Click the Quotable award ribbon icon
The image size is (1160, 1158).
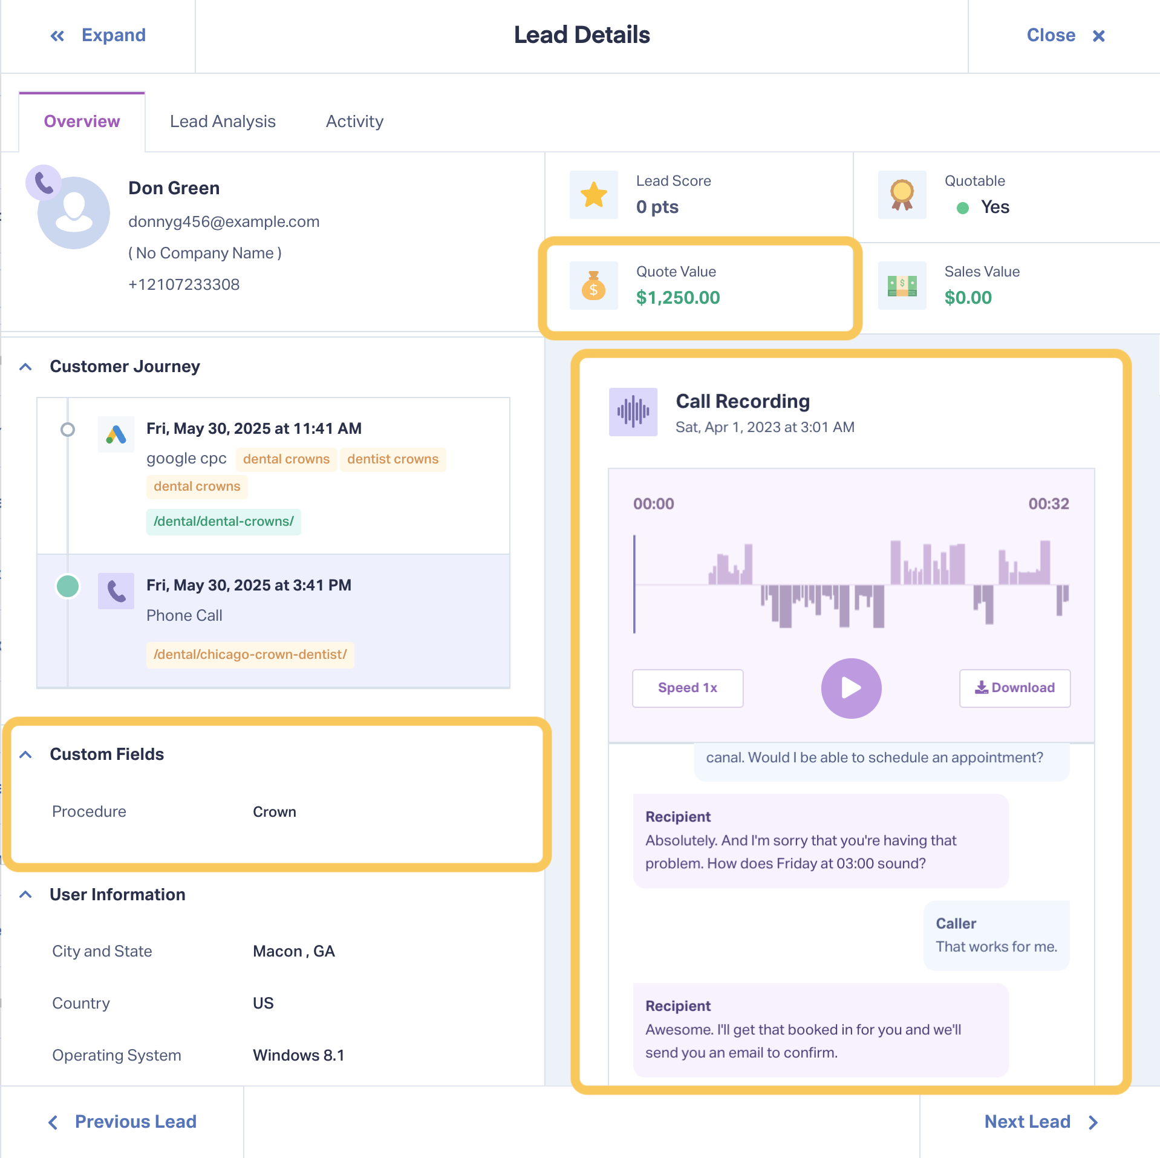click(x=902, y=195)
